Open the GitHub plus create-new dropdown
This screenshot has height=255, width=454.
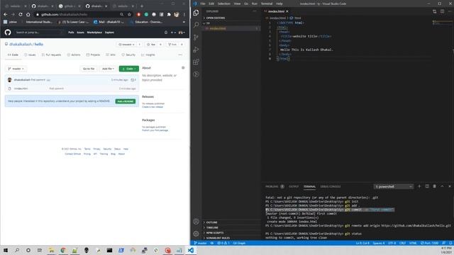[173, 33]
